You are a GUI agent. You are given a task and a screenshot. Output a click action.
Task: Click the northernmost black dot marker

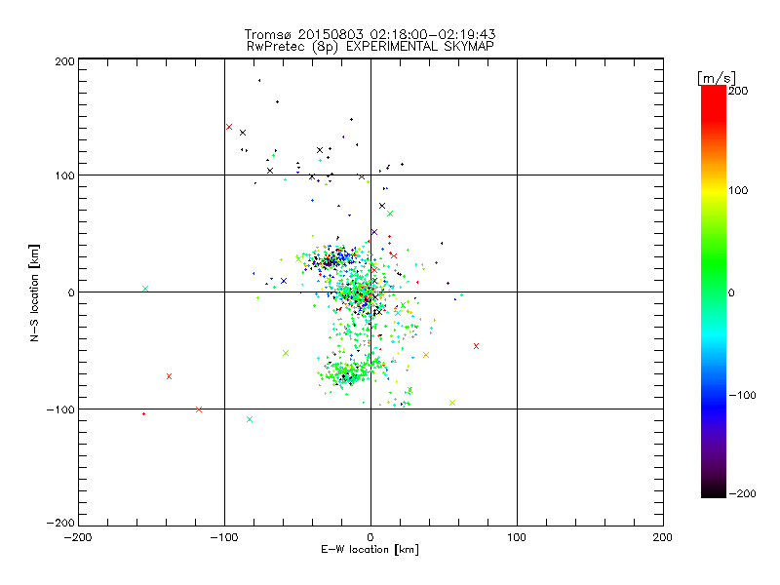point(259,80)
